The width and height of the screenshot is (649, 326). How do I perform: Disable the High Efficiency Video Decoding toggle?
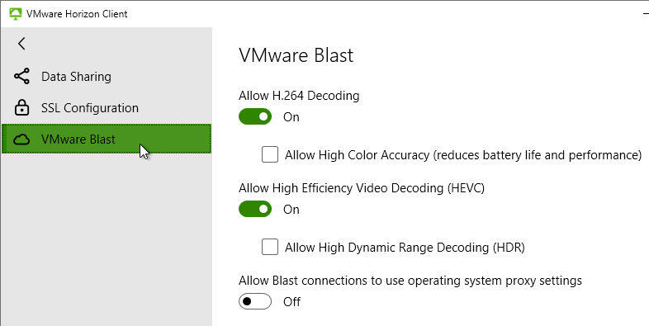click(x=255, y=209)
